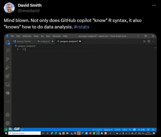Place cursor on line 1 of the editor
The image size is (161, 137).
tap(84, 50)
